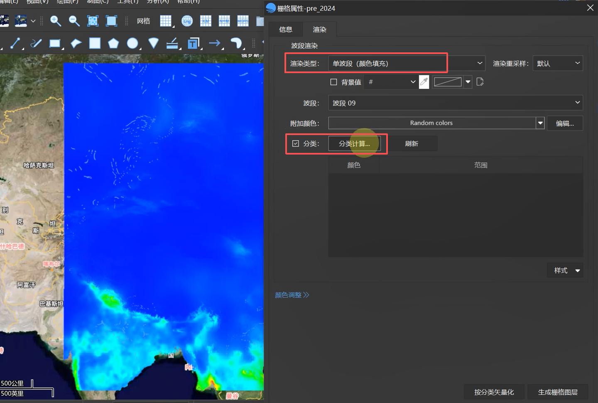
Task: Select the freehand pencil drawing tool
Action: point(36,43)
